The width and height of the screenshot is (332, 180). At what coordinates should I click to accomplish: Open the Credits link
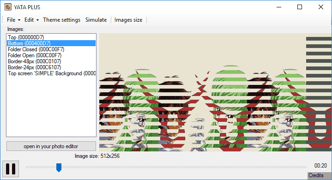[316, 175]
